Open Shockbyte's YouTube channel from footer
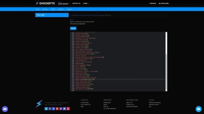204x114 pixels. pos(57,109)
